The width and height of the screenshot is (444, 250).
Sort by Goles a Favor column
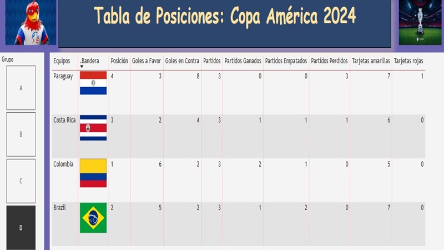(147, 61)
